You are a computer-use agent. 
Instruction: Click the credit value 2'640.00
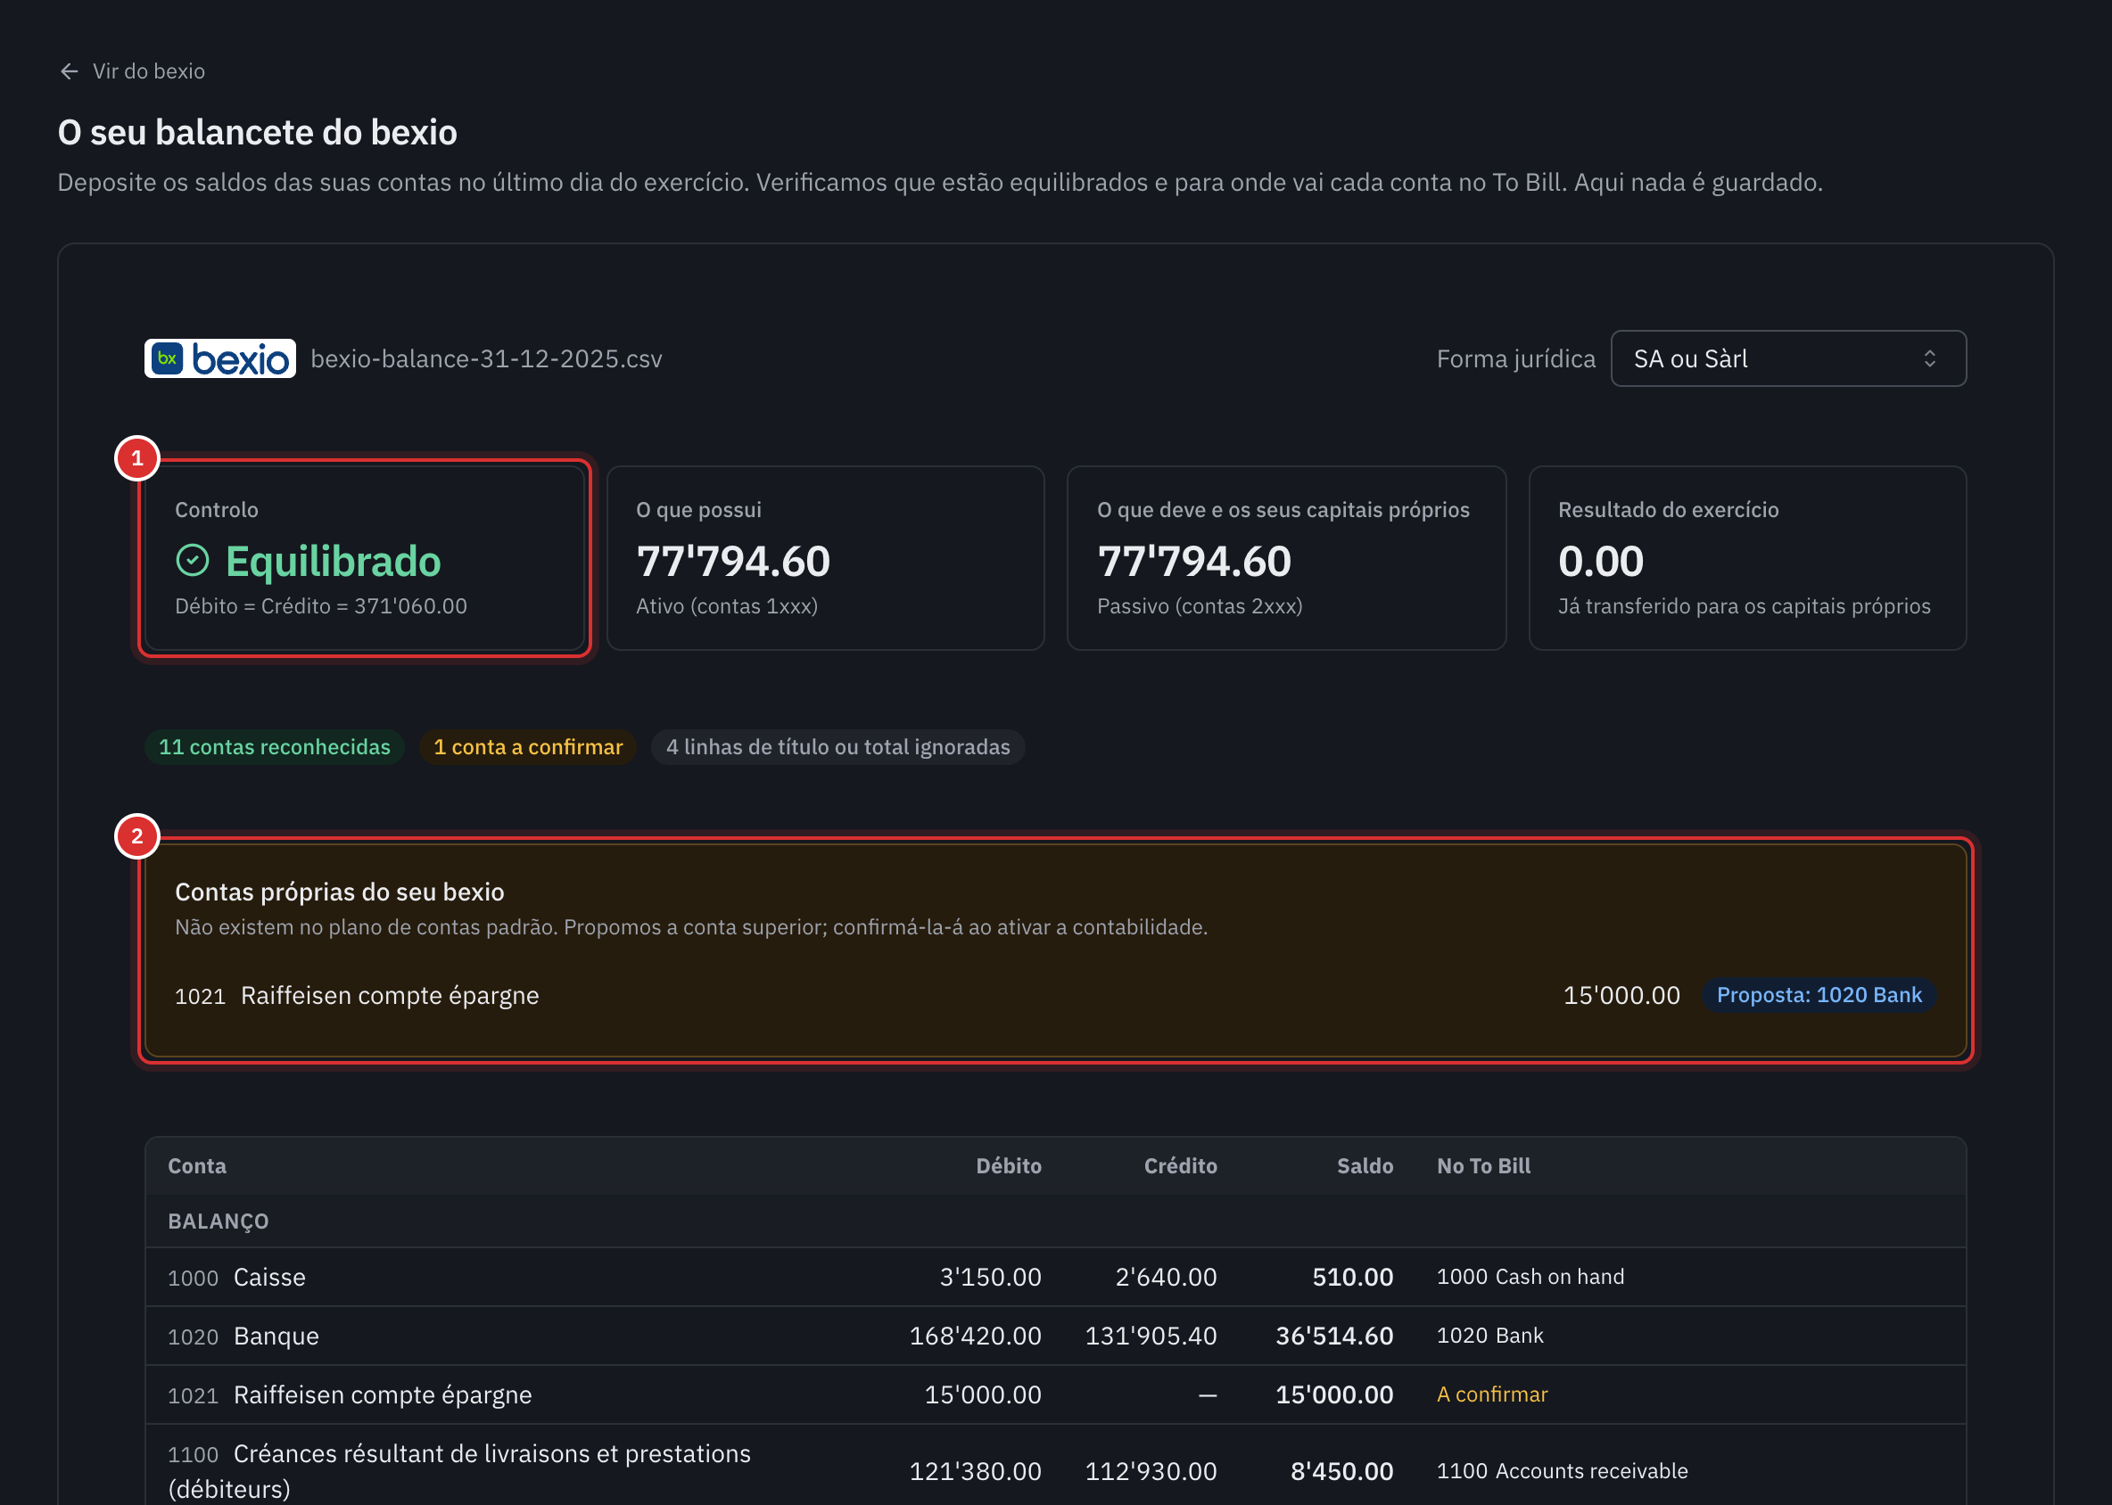[1166, 1277]
